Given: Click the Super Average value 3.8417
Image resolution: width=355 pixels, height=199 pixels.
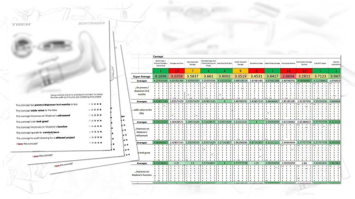Looking at the screenshot, I should [x=272, y=76].
